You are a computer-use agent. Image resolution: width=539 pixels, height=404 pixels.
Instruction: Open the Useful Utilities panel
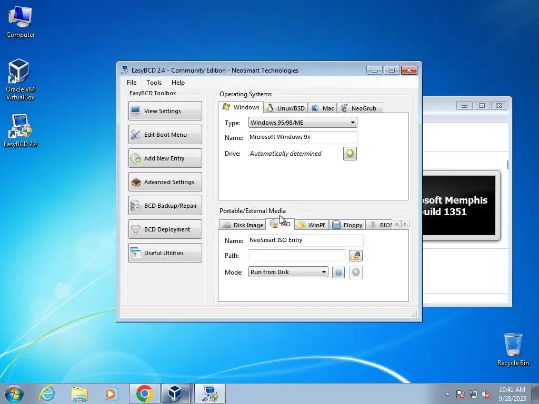[165, 253]
